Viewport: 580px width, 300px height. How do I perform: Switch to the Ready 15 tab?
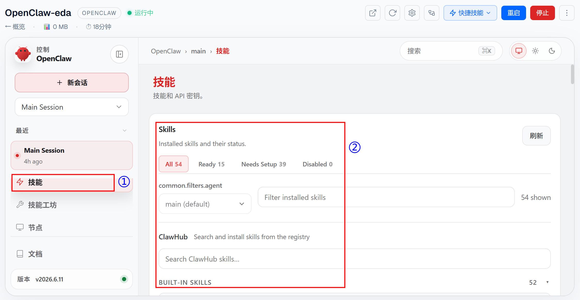(211, 164)
